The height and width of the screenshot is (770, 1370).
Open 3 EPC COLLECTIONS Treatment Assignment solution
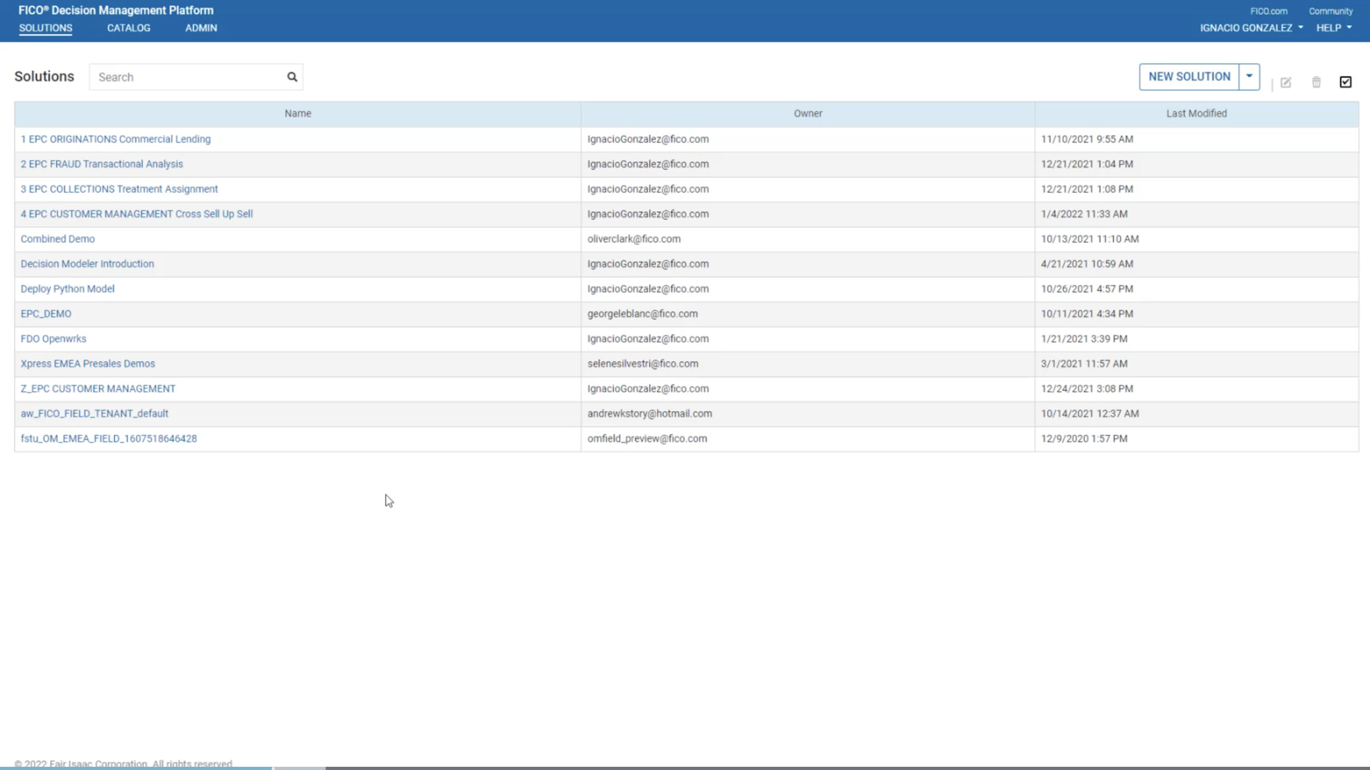(119, 189)
